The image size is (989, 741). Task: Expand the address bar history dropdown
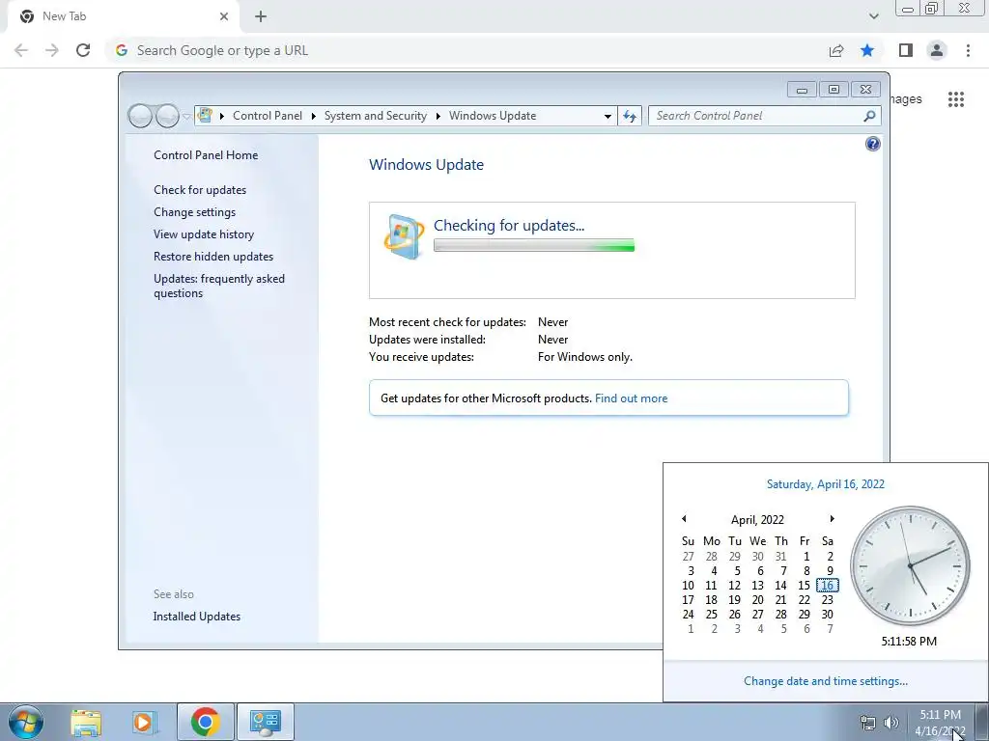click(608, 116)
